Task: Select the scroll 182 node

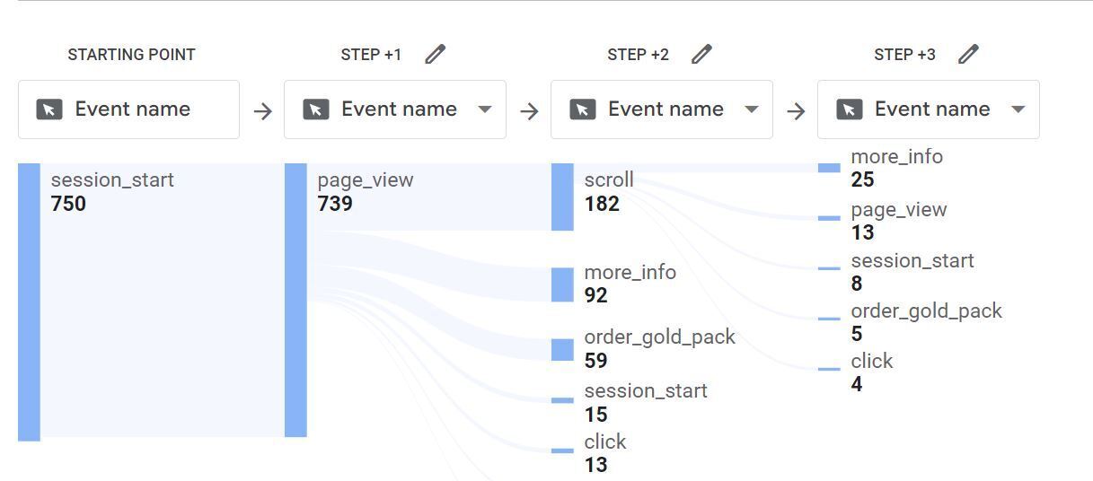Action: pyautogui.click(x=562, y=197)
